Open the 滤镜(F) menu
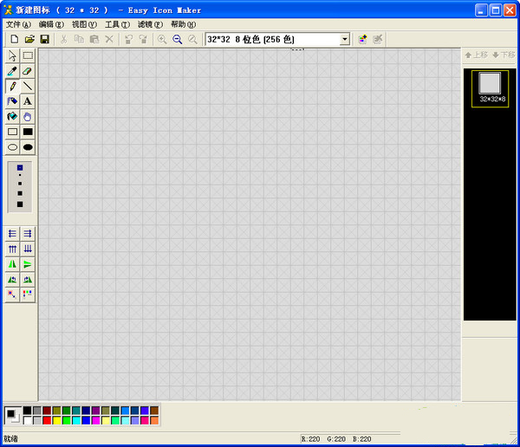This screenshot has height=447, width=520. click(150, 24)
